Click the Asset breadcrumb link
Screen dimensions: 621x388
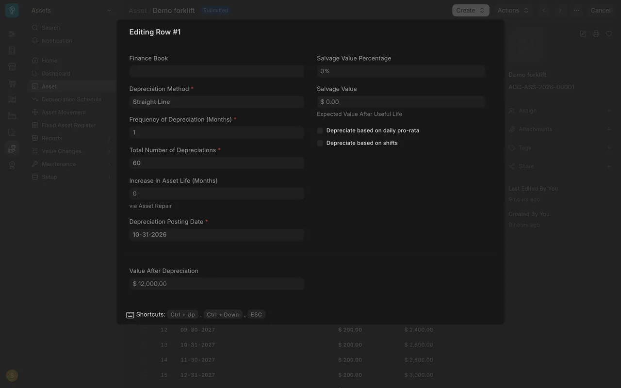tap(138, 11)
